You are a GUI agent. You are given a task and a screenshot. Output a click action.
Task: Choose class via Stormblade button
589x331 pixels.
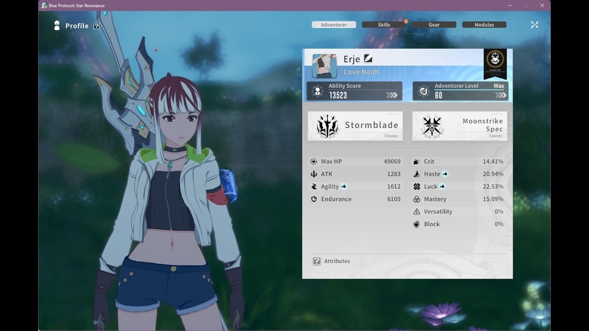tap(355, 126)
